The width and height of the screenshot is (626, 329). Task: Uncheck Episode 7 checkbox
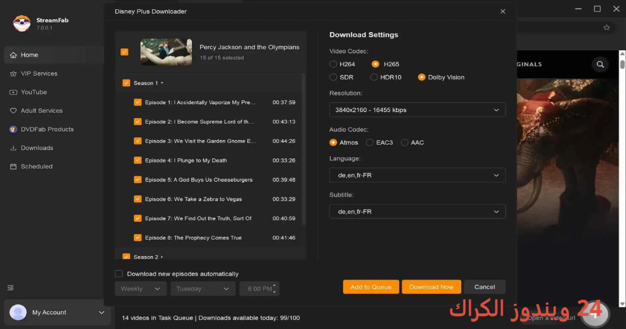coord(138,218)
